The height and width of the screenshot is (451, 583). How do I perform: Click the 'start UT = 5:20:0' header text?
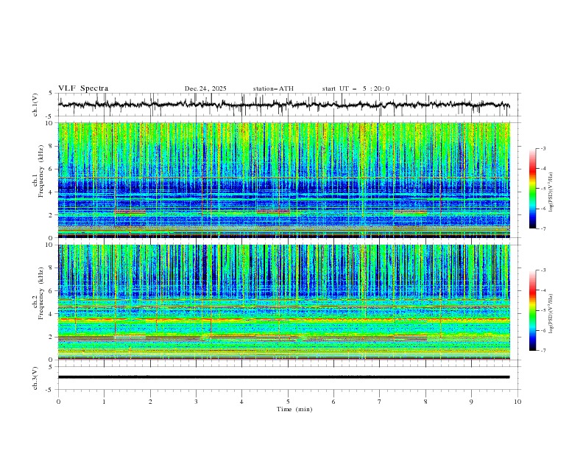tap(356, 88)
